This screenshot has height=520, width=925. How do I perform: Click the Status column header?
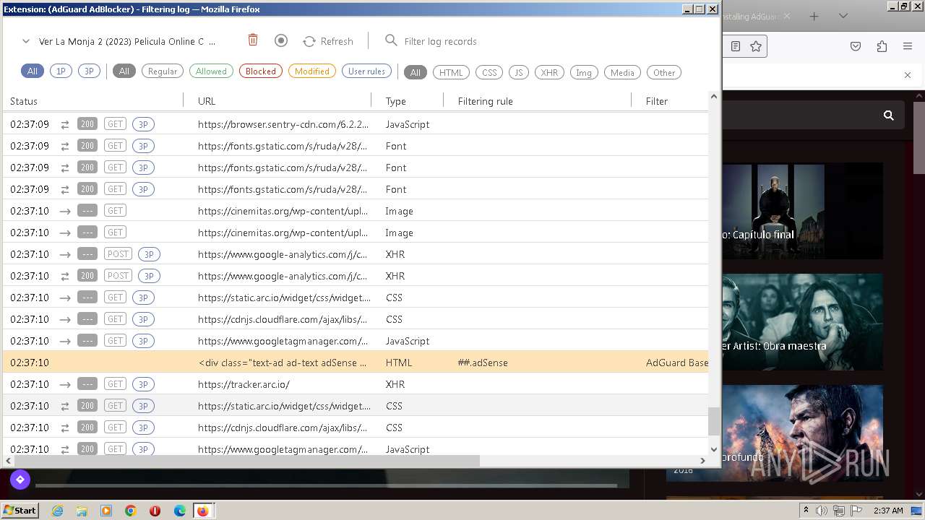[24, 101]
